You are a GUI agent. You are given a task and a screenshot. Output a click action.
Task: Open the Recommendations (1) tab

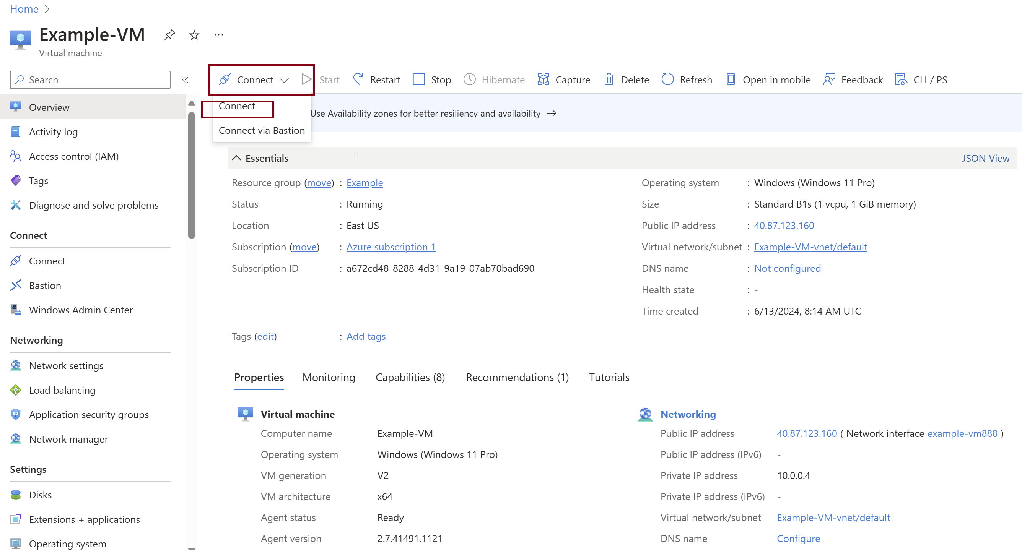(517, 377)
